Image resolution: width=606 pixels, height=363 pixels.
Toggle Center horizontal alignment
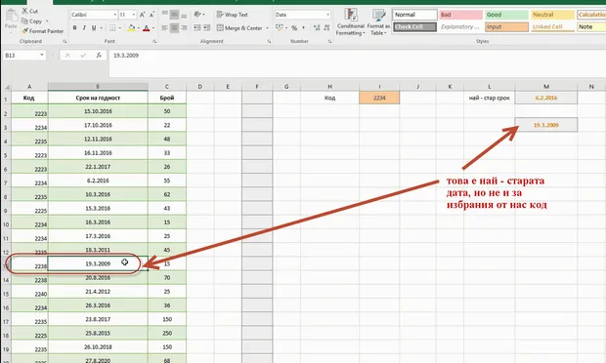pyautogui.click(x=174, y=27)
